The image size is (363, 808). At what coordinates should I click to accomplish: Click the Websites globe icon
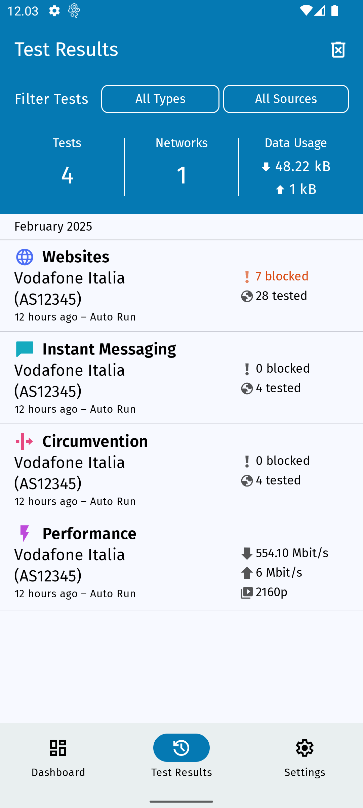tap(25, 257)
